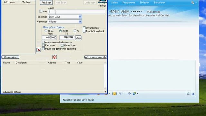
Task: Select the 16-Bit radio button
Action: click(46, 31)
